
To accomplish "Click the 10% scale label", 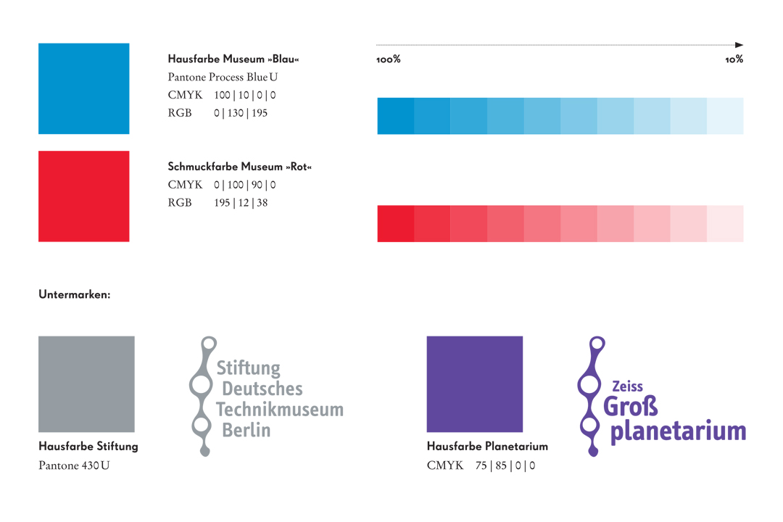I will point(734,59).
